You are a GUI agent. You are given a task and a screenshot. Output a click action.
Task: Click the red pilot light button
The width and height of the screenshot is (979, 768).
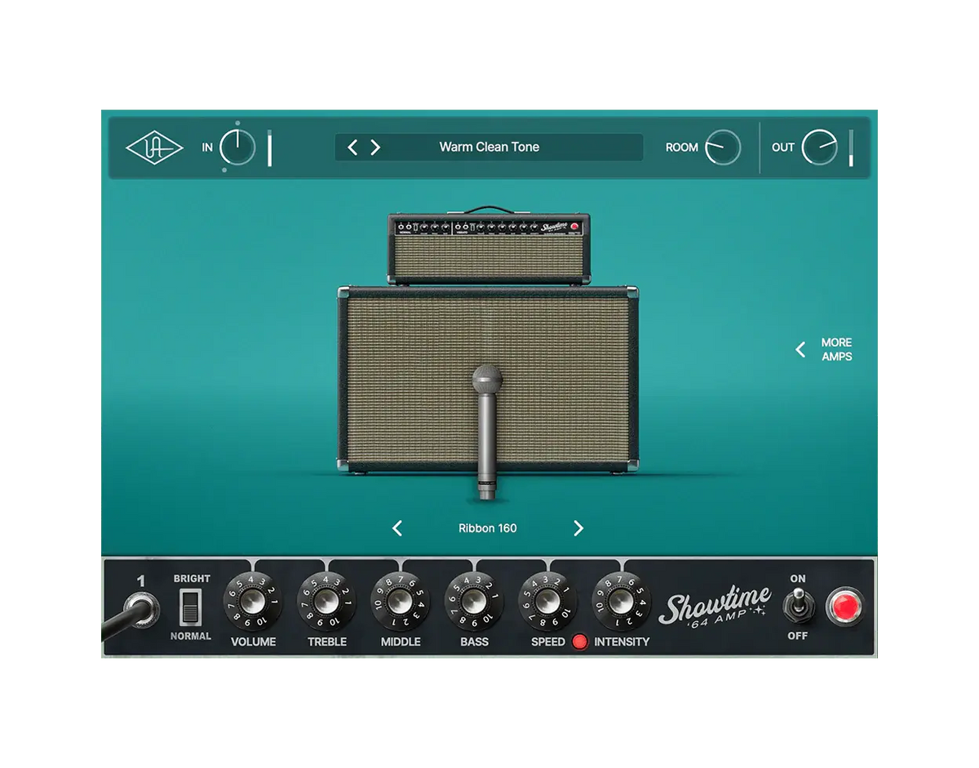846,607
